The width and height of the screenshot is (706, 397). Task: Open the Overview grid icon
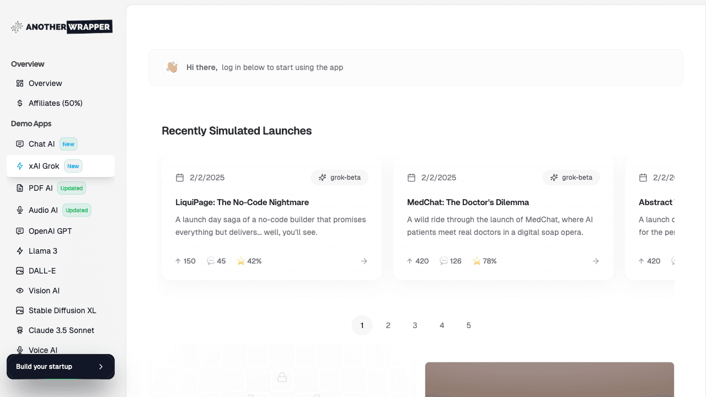(20, 83)
